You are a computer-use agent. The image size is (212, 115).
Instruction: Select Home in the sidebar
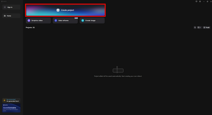pos(11,16)
